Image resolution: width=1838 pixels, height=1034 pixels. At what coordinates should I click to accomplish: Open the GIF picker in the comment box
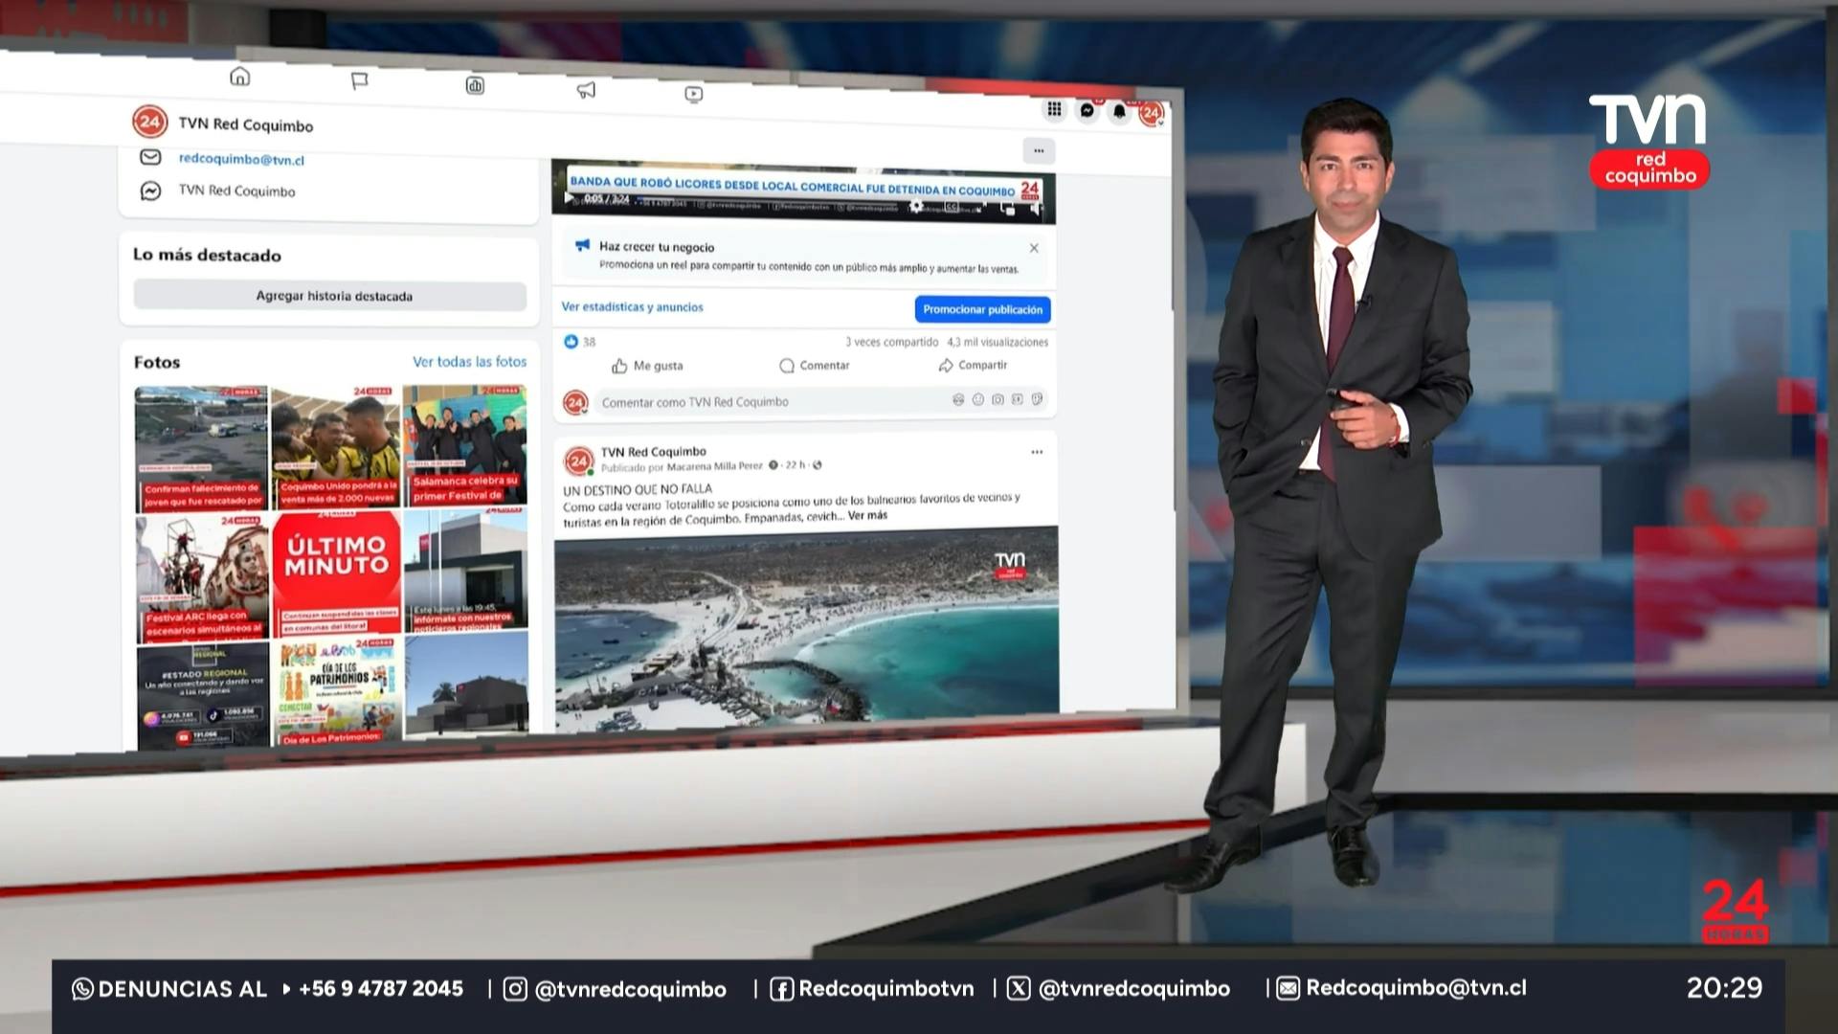click(1018, 400)
